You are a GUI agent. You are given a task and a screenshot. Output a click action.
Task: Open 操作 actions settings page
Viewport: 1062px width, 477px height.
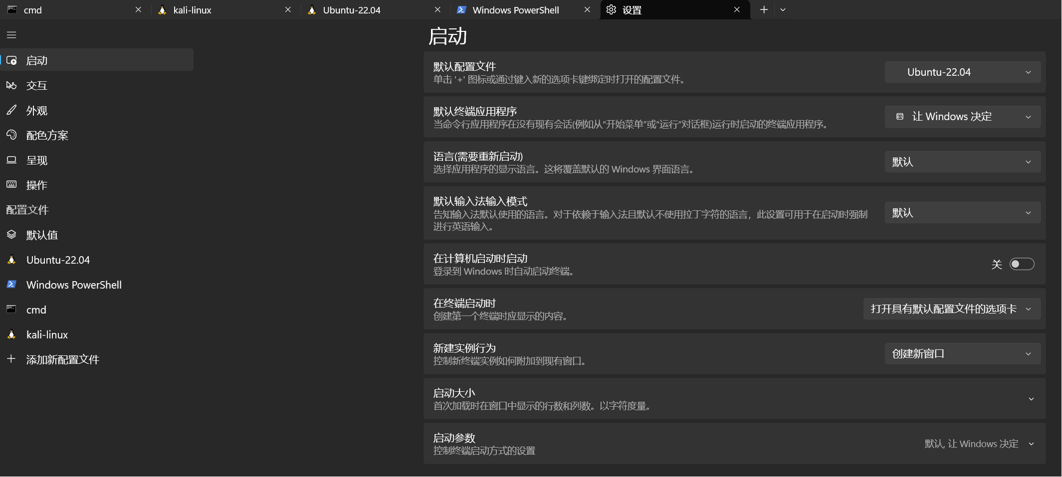tap(97, 185)
